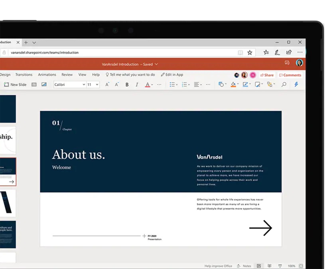Expand the VanArsdel Introduction title dropdown
Screen dimensions: 331x269
pyautogui.click(x=156, y=64)
